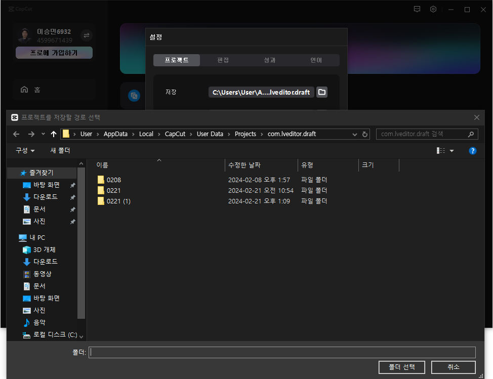Click the browse folder icon next to save path
Viewport: 493px width, 379px height.
[x=321, y=92]
